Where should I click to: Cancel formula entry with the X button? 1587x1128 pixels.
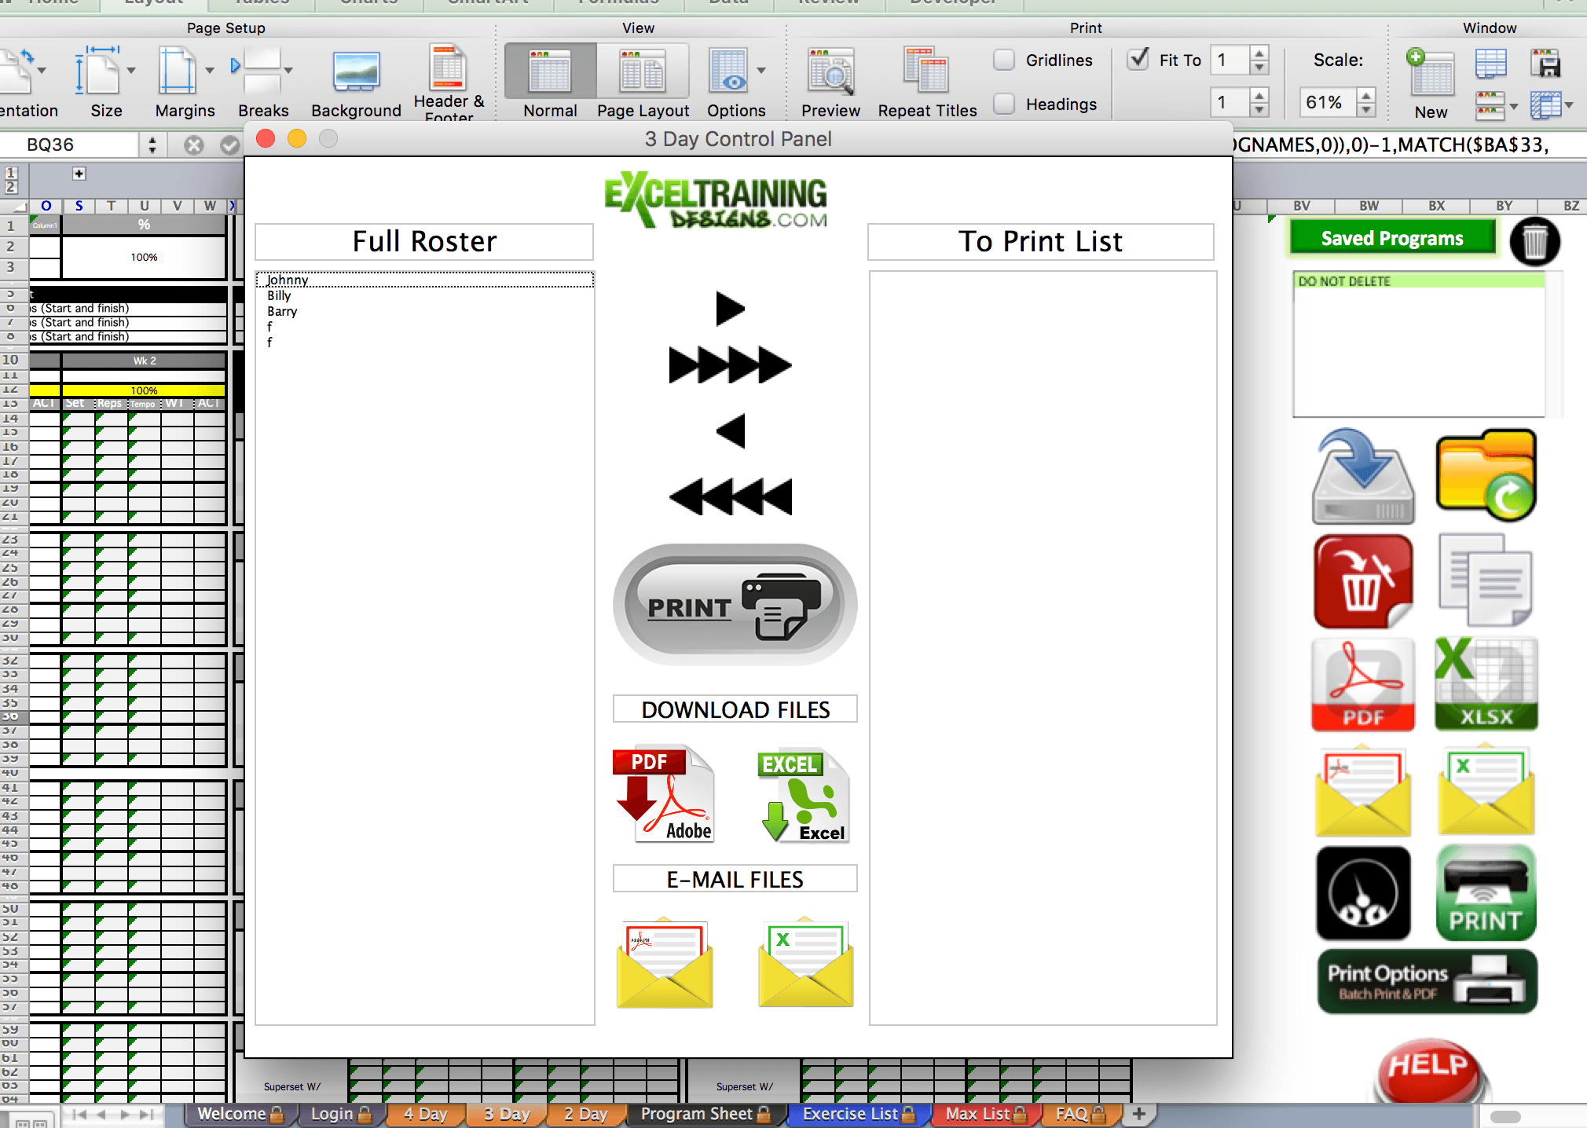[194, 145]
